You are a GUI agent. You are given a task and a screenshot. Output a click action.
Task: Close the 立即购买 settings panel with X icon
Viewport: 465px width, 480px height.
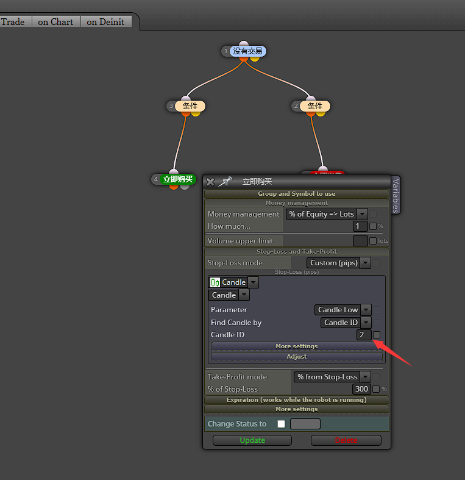[x=210, y=182]
